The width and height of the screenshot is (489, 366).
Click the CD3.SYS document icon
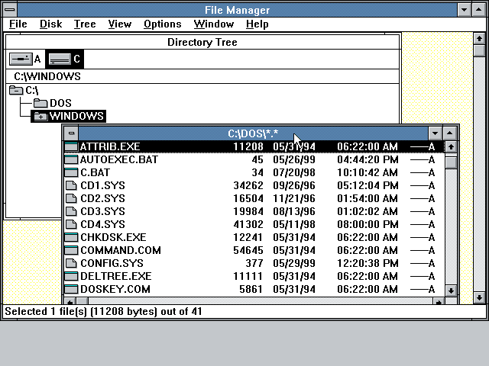click(71, 211)
